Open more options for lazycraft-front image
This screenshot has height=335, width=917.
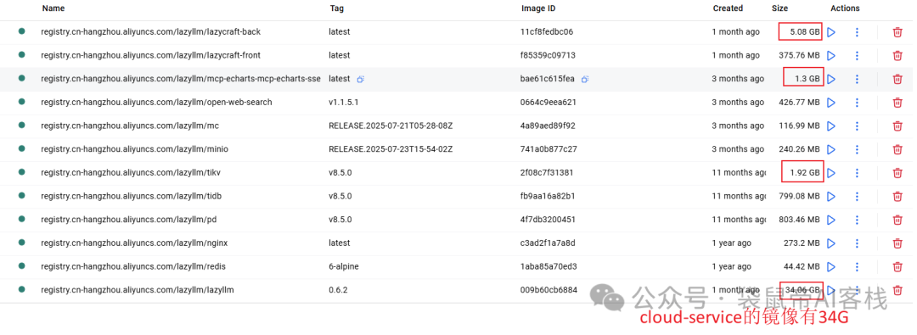click(x=857, y=55)
